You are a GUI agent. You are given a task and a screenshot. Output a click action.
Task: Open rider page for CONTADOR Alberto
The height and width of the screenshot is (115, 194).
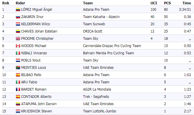(36, 97)
